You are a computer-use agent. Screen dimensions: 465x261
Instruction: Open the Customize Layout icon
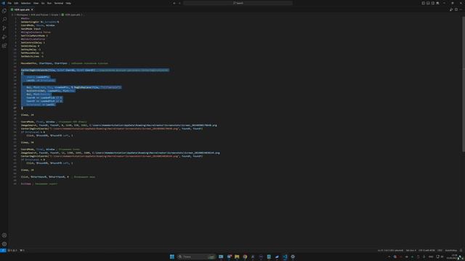pyautogui.click(x=437, y=3)
